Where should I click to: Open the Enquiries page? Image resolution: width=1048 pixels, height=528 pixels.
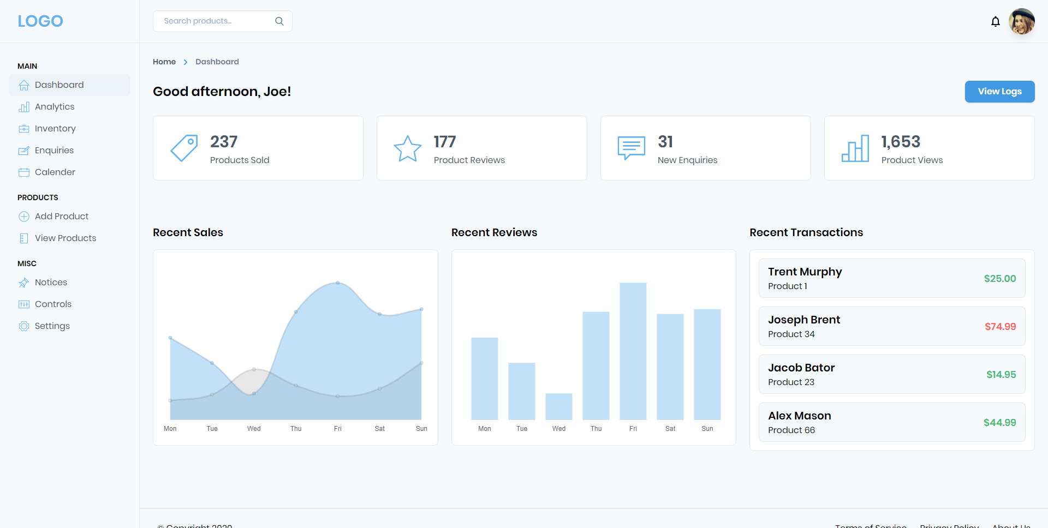click(54, 151)
